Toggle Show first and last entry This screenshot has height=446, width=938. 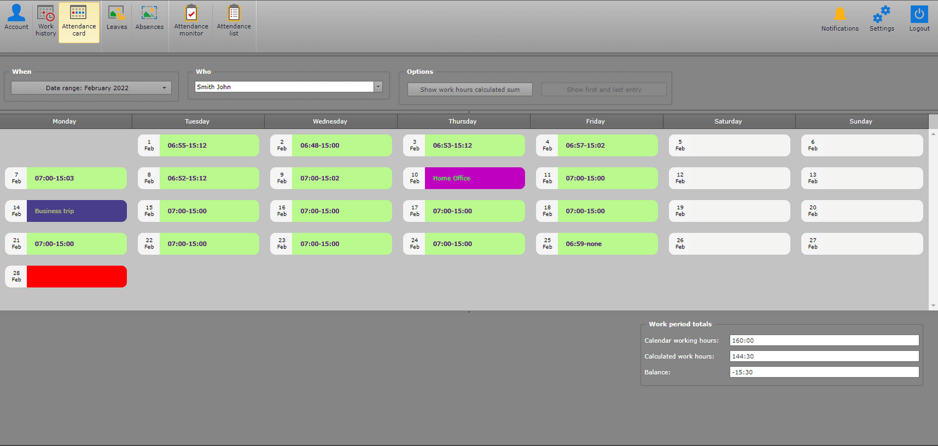coord(603,90)
